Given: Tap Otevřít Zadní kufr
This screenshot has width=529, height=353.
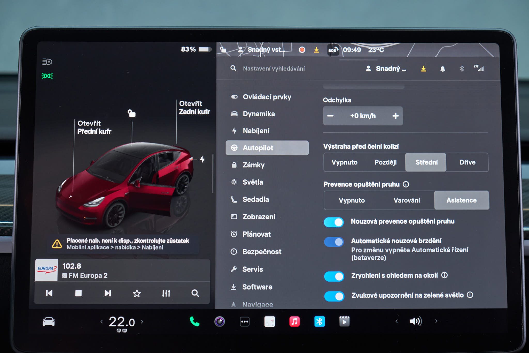Looking at the screenshot, I should pos(194,108).
